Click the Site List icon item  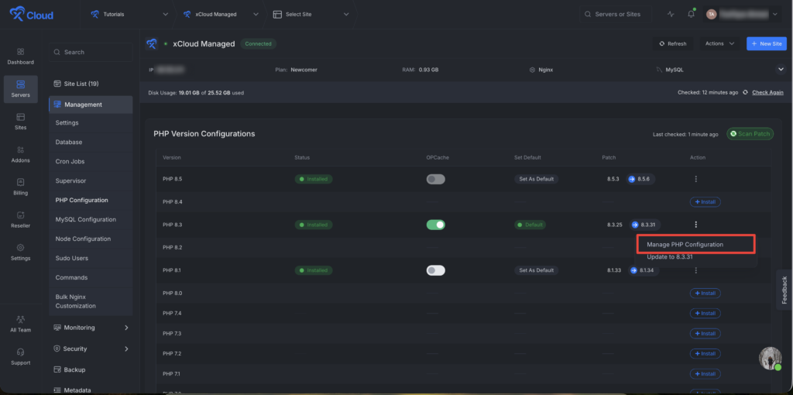(77, 84)
